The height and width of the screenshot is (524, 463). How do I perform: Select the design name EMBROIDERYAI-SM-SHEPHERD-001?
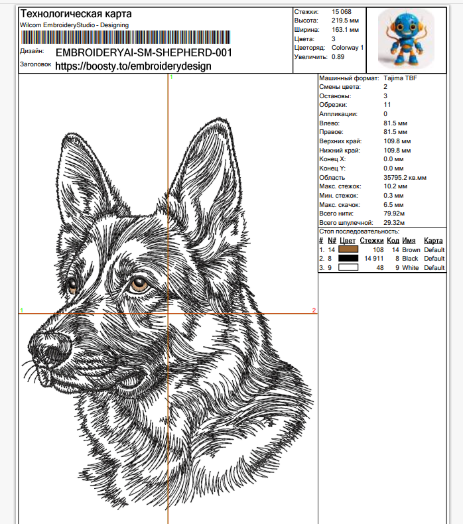pos(144,52)
